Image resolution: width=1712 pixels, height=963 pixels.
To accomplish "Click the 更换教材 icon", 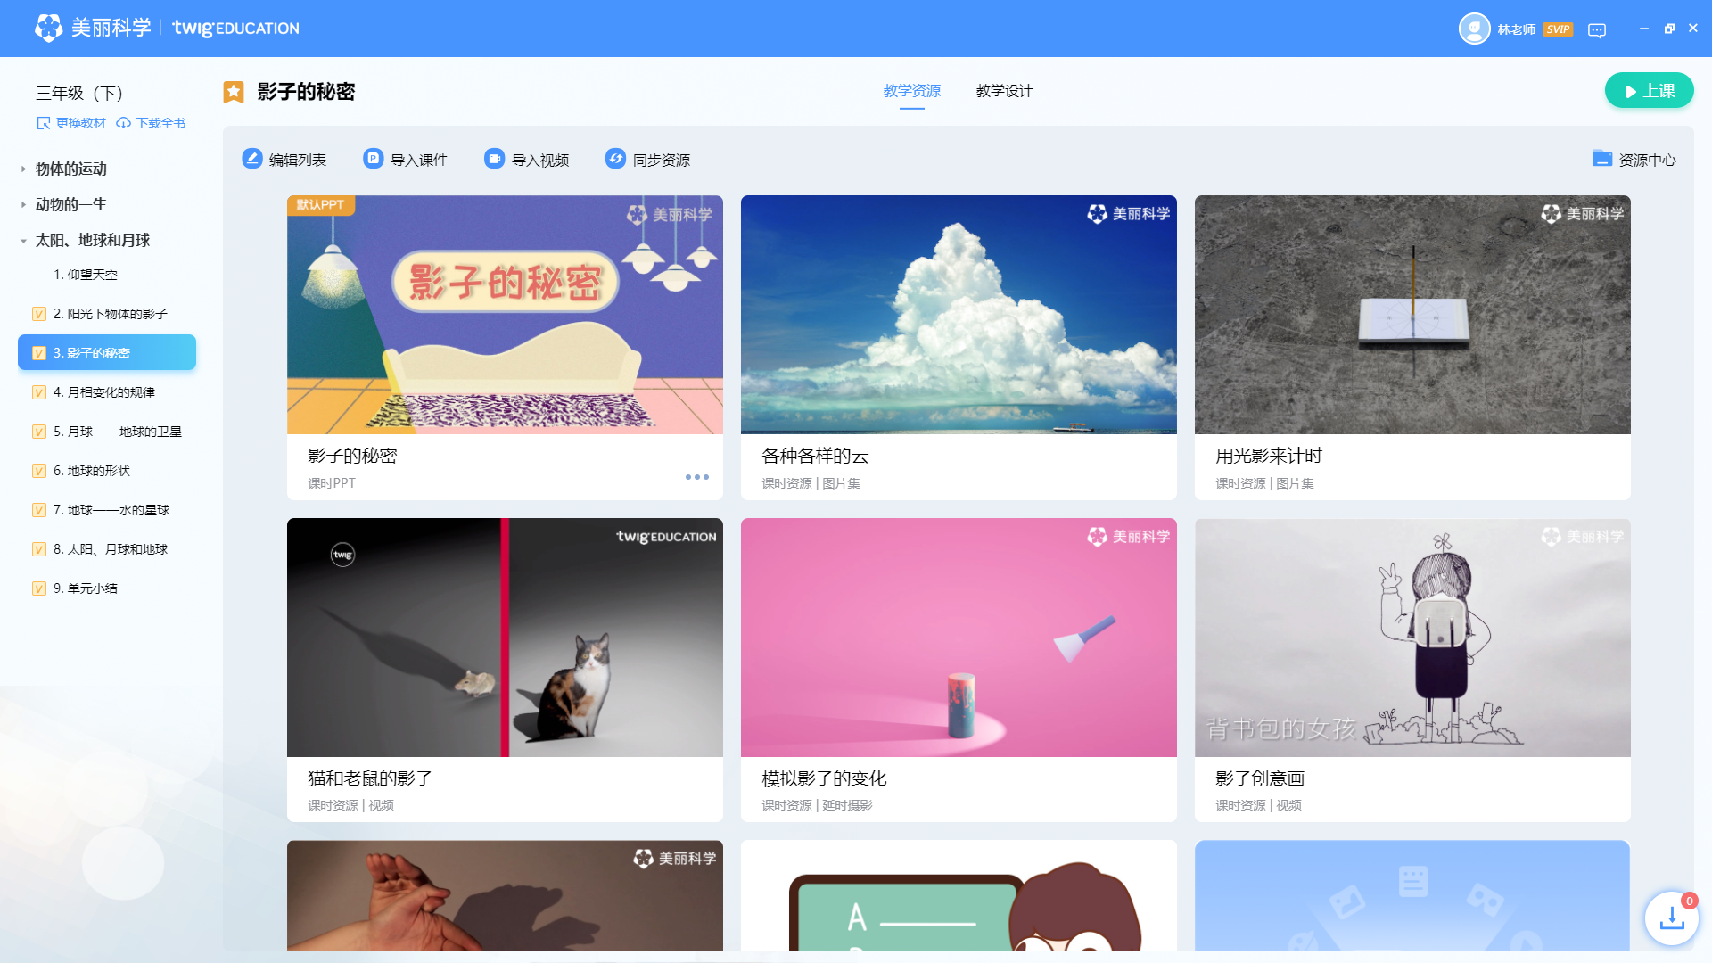I will pos(43,123).
